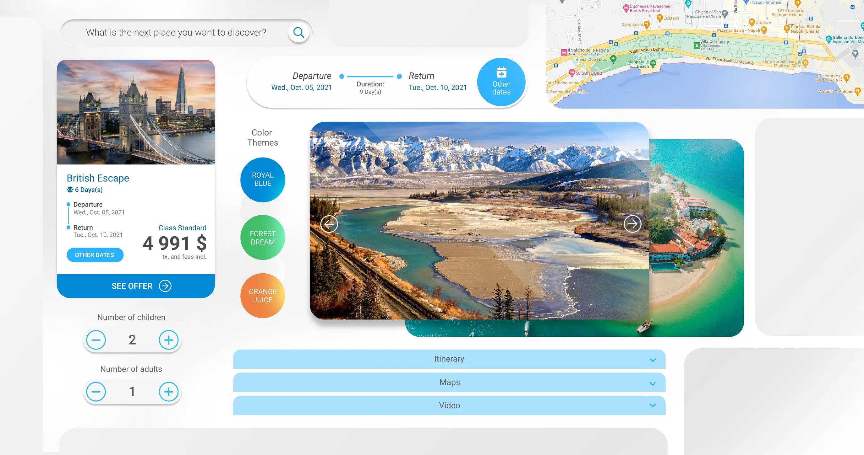The width and height of the screenshot is (864, 455).
Task: Go to previous slide with left arrow
Action: (329, 224)
